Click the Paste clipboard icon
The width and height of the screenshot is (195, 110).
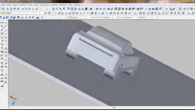(30, 9)
